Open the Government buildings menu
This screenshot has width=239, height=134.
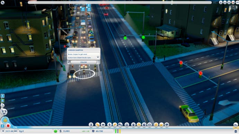pos(127,125)
